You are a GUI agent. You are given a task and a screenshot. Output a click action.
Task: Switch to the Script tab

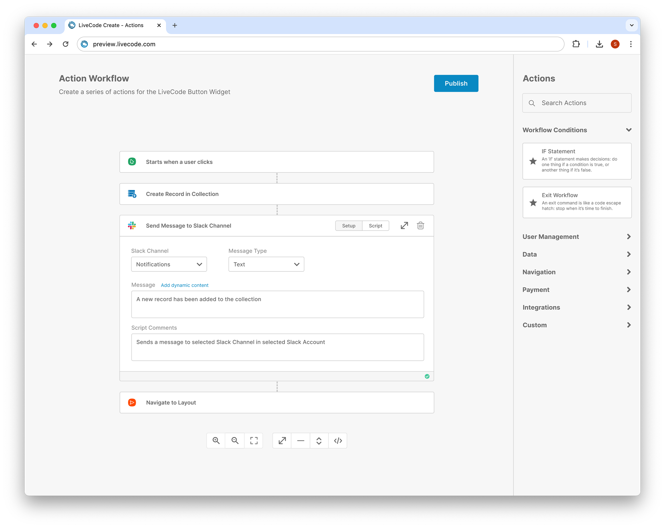pyautogui.click(x=375, y=226)
